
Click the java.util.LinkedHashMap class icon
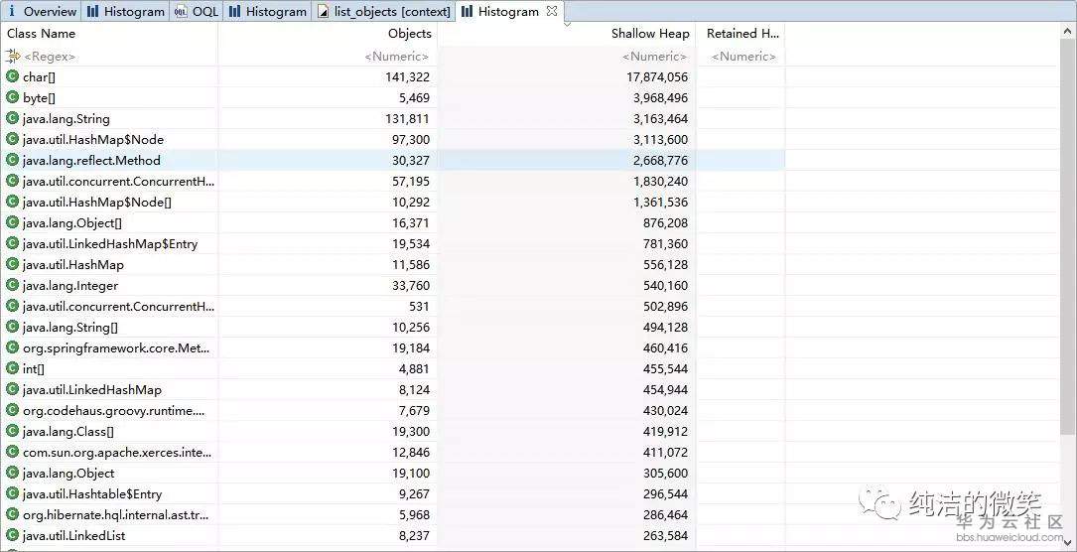[x=12, y=389]
